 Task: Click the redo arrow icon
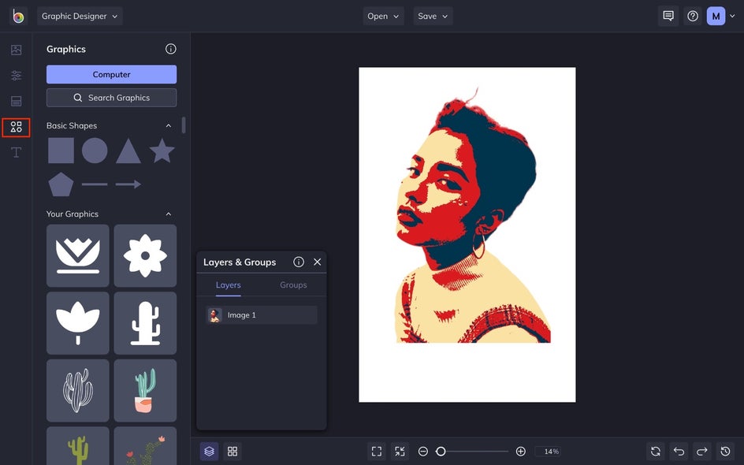(x=701, y=452)
